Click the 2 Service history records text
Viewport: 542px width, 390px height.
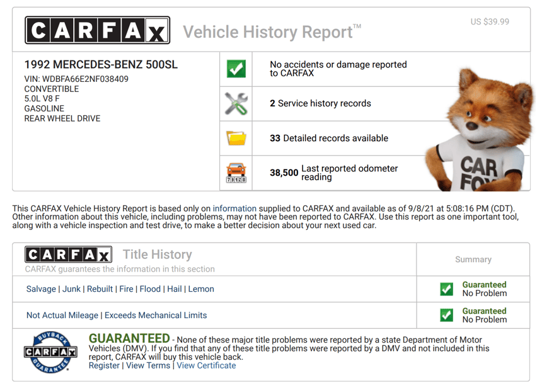pos(320,103)
